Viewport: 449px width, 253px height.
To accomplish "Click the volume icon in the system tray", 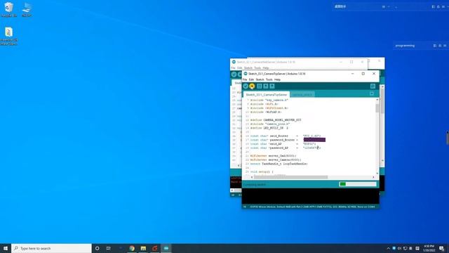I will tap(399, 248).
